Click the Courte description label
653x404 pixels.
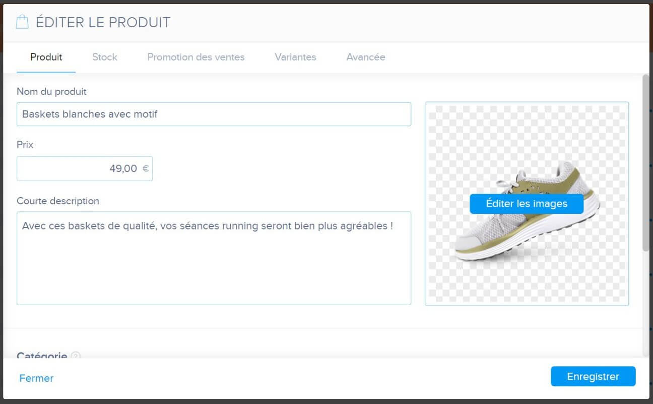pos(58,201)
